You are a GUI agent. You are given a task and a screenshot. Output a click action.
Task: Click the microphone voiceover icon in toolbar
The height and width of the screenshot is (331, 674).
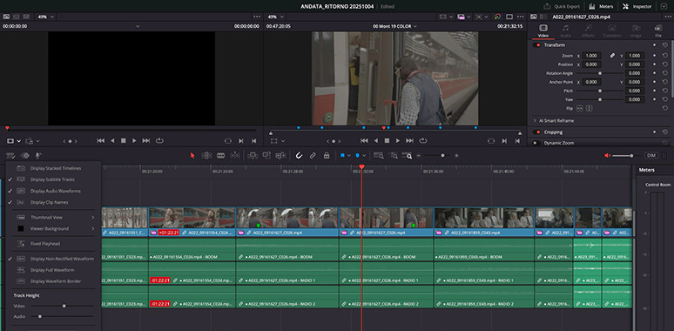click(38, 155)
